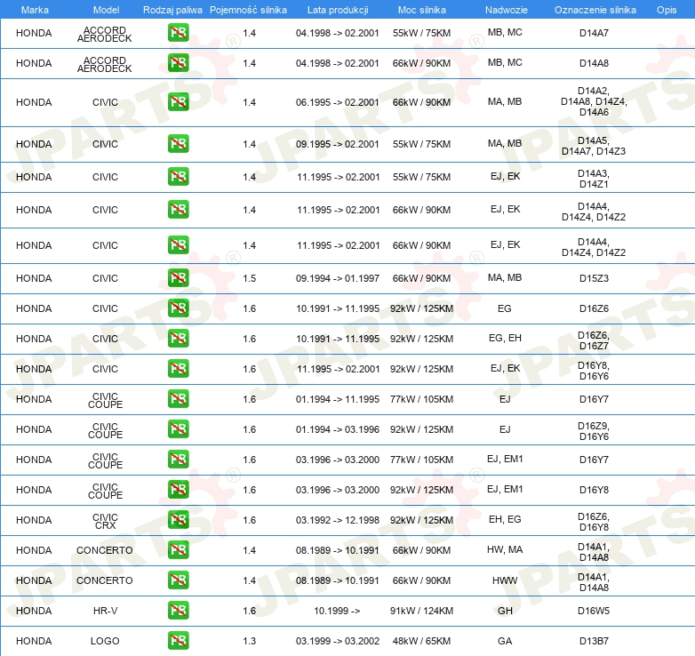Click the HONDA cell in the LOGO row
The image size is (695, 656).
click(34, 641)
